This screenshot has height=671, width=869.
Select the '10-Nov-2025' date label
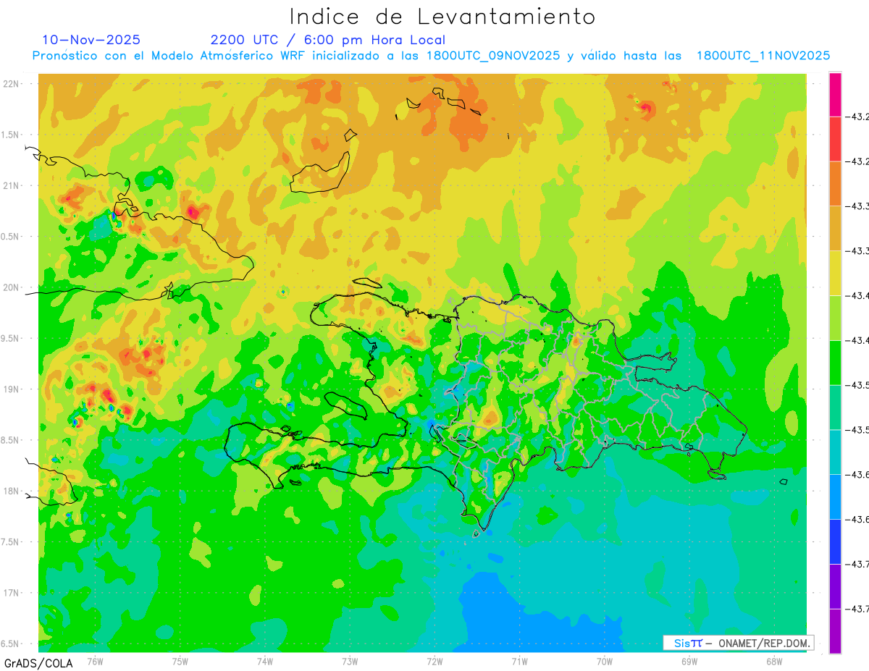(x=91, y=40)
